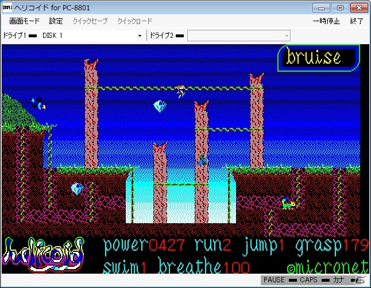
Task: Click 終了 to exit the emulator
Action: click(x=356, y=21)
